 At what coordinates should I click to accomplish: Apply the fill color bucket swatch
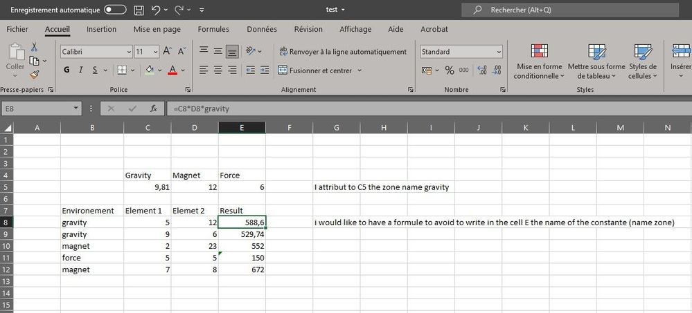pyautogui.click(x=150, y=70)
